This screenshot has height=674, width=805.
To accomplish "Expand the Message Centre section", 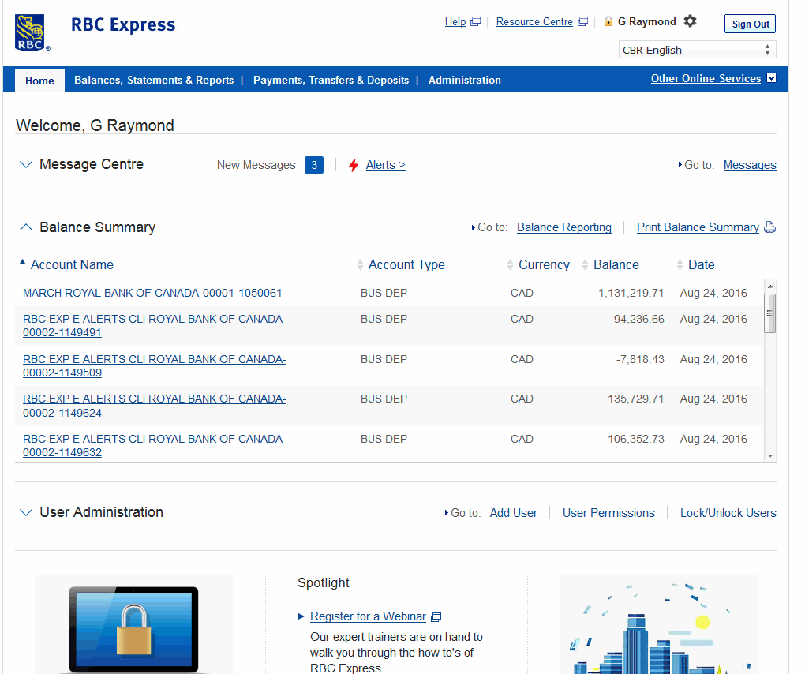I will click(26, 165).
